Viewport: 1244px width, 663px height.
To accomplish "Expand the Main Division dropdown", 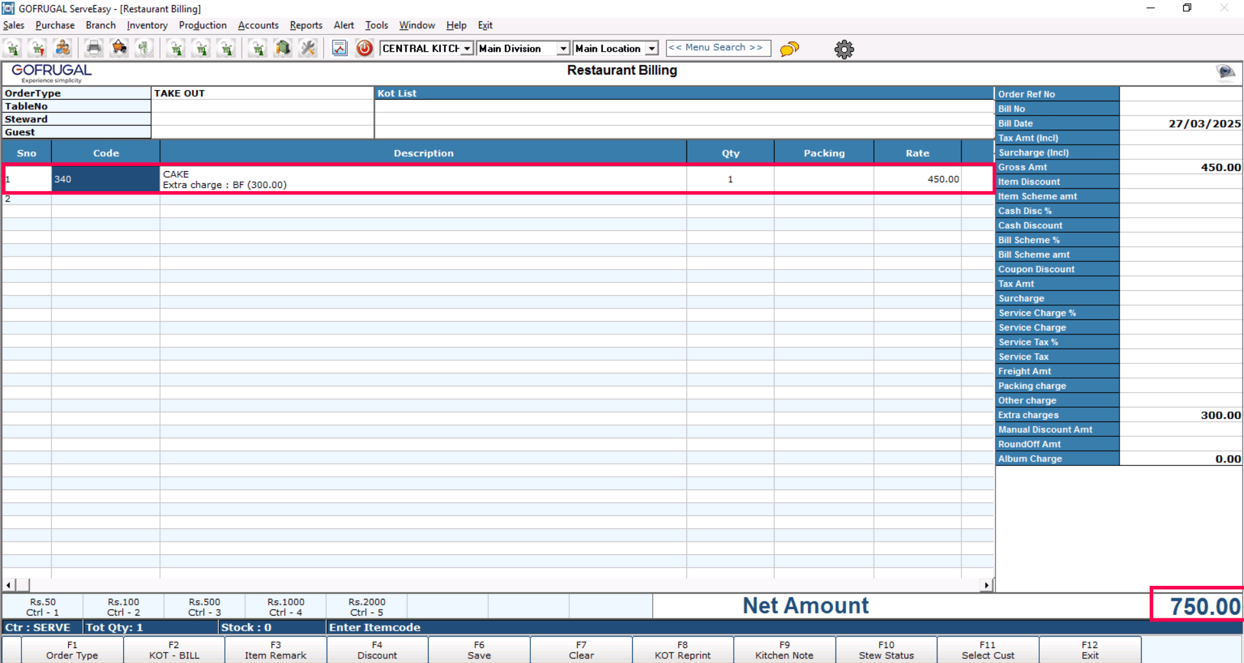I will [x=563, y=49].
